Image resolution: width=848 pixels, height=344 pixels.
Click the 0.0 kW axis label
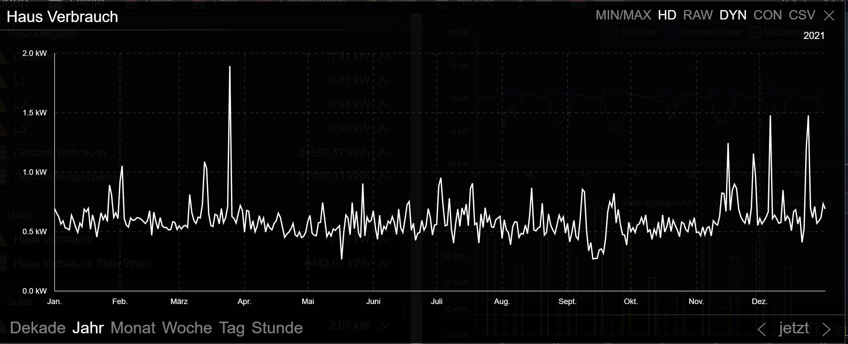tap(34, 291)
